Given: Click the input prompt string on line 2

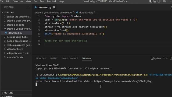Looking at the screenshot, I should pyautogui.click(x=102, y=20).
